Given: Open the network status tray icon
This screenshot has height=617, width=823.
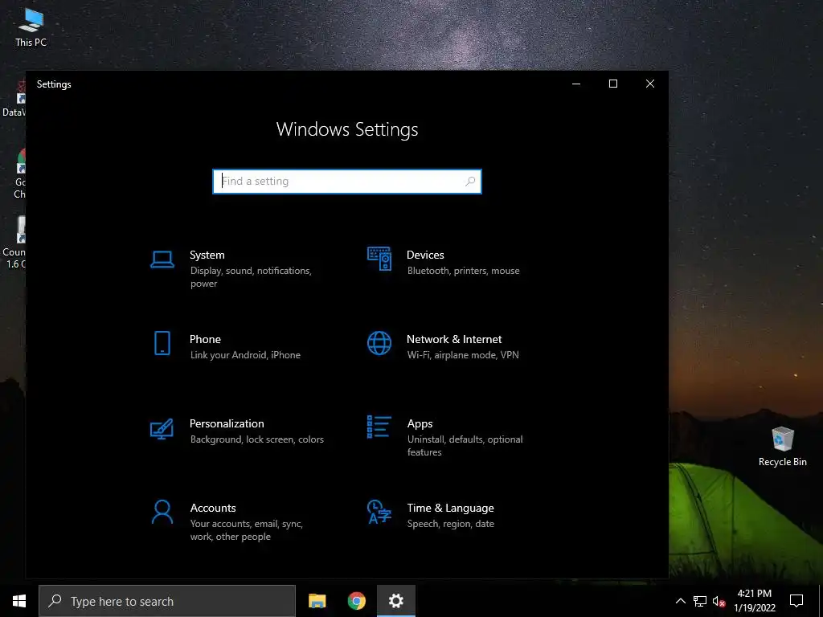Looking at the screenshot, I should point(700,601).
